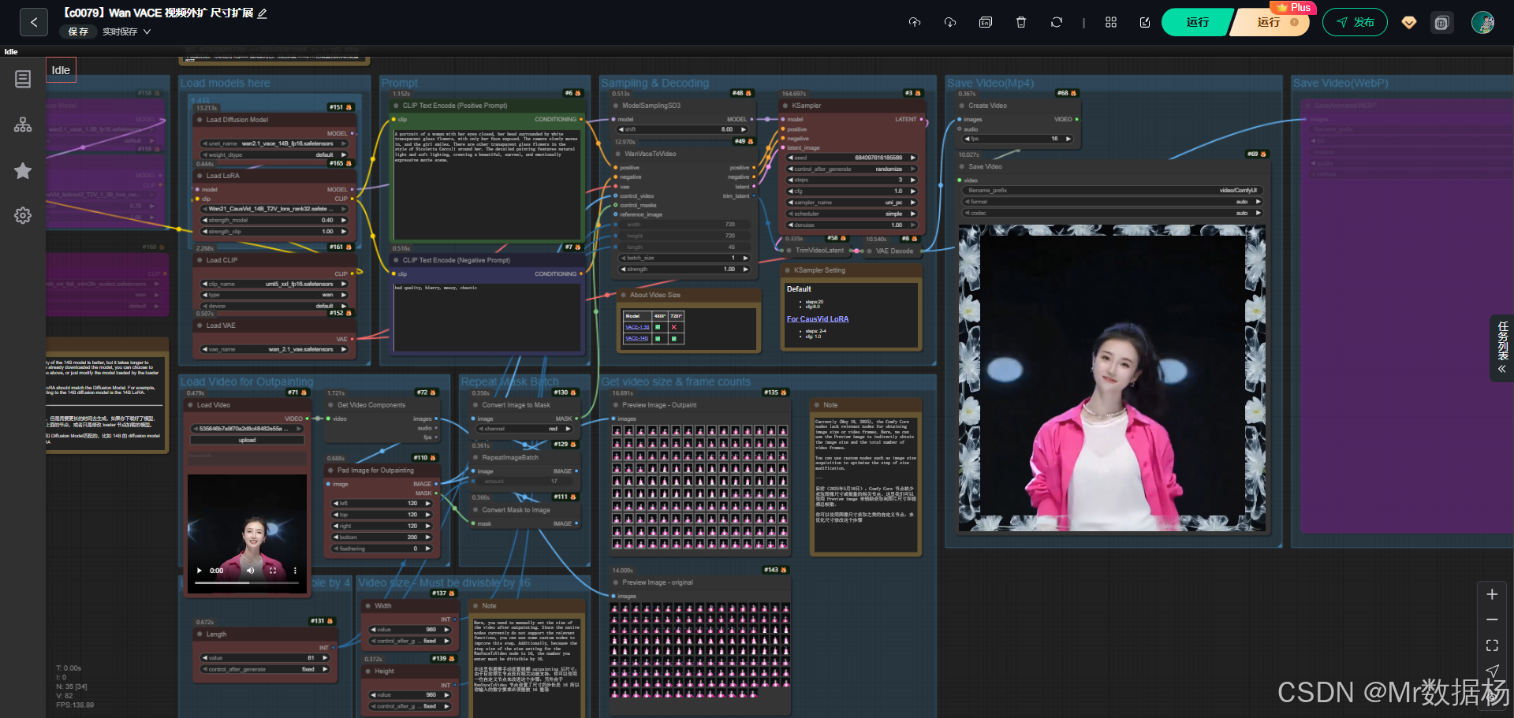Open the sampler_name uni_pc selector
This screenshot has width=1514, height=718.
tap(852, 203)
